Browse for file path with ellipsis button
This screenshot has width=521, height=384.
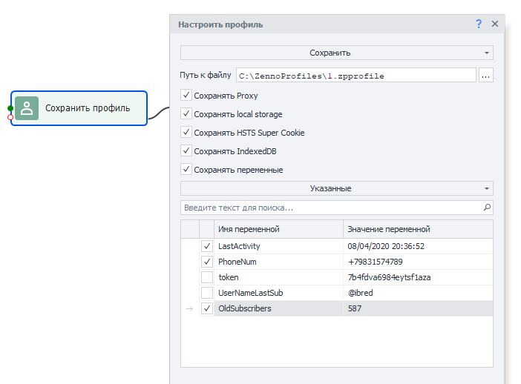(x=486, y=76)
